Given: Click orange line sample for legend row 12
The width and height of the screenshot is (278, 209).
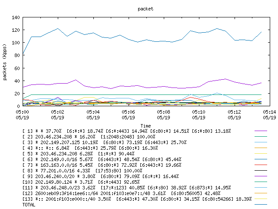Looking at the screenshot, I should 261,193.
